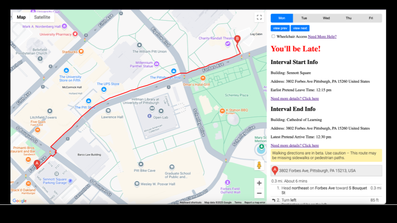Select the Map view type
The image size is (397, 223).
coord(21,17)
